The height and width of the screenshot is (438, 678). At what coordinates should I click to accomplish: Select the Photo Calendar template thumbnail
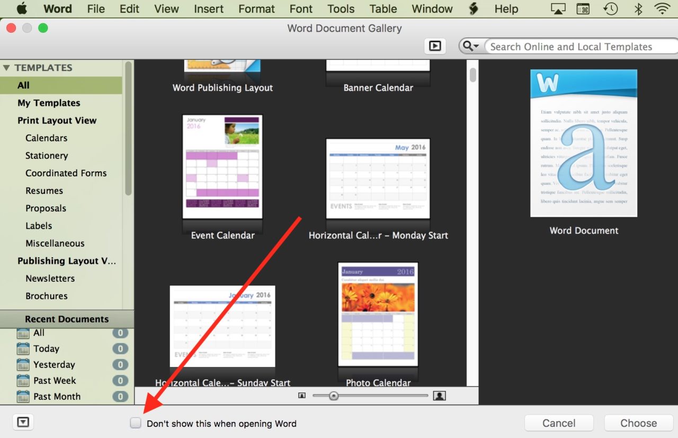(378, 314)
